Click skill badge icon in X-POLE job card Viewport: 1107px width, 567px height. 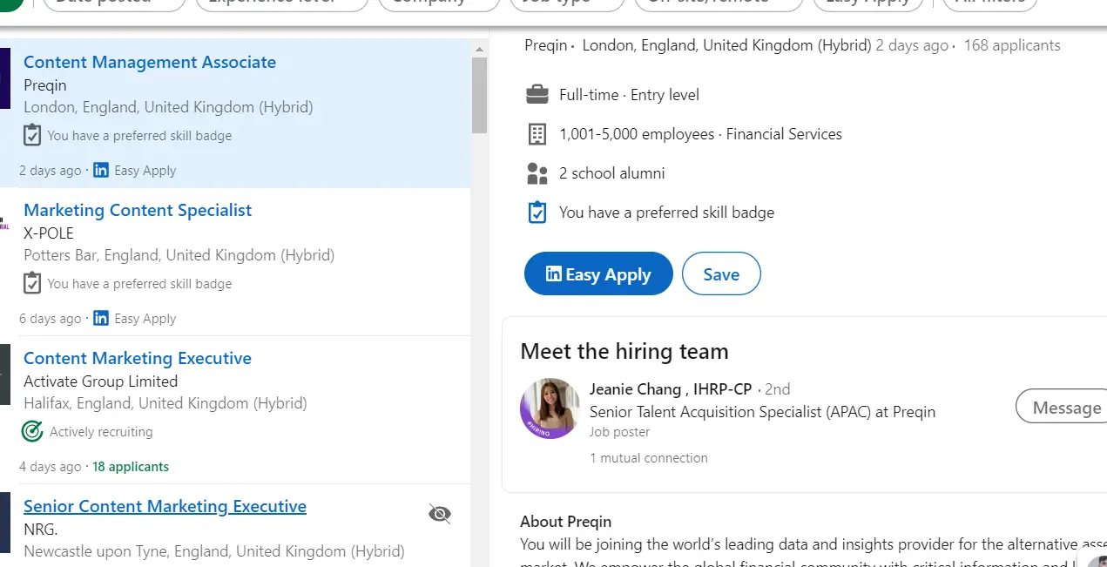32,283
